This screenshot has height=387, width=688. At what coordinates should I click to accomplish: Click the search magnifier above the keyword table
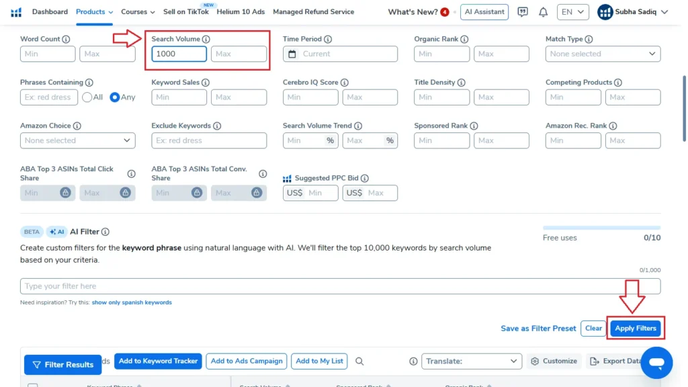click(359, 361)
